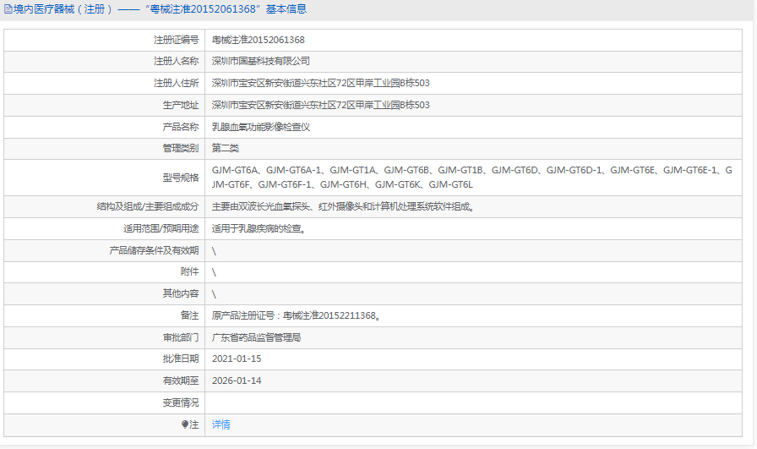Click the 其他内容 row label
This screenshot has height=449, width=757.
pos(181,294)
